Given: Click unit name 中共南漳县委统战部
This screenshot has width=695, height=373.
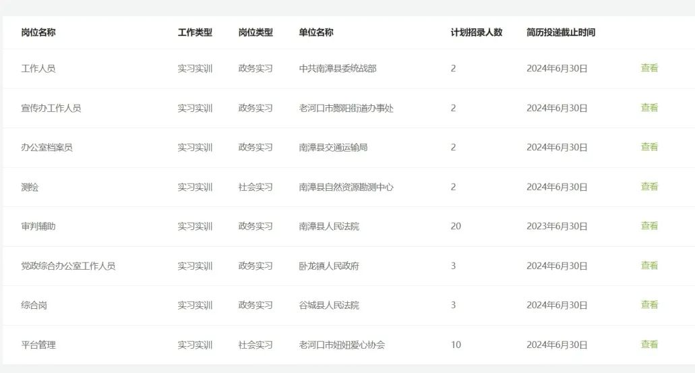Looking at the screenshot, I should tap(338, 68).
